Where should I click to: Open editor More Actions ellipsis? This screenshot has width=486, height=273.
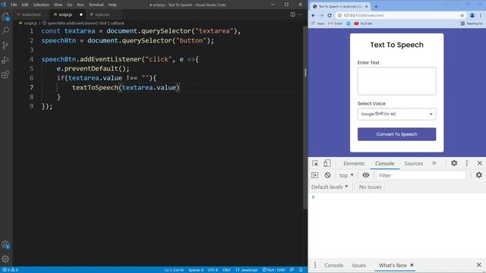click(301, 14)
